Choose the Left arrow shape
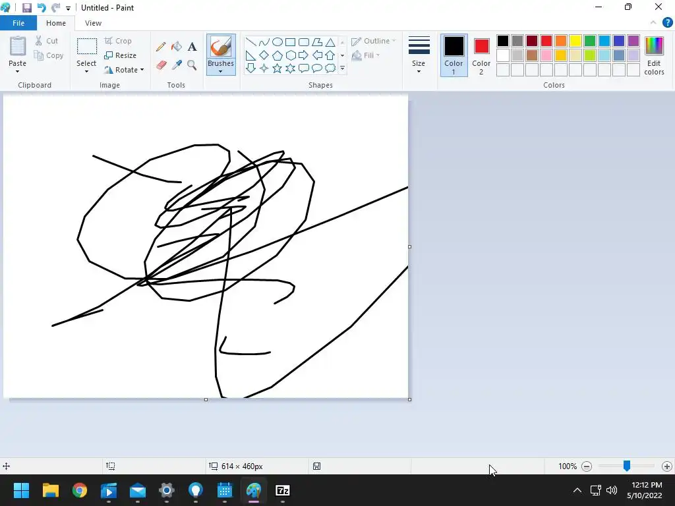 [317, 55]
